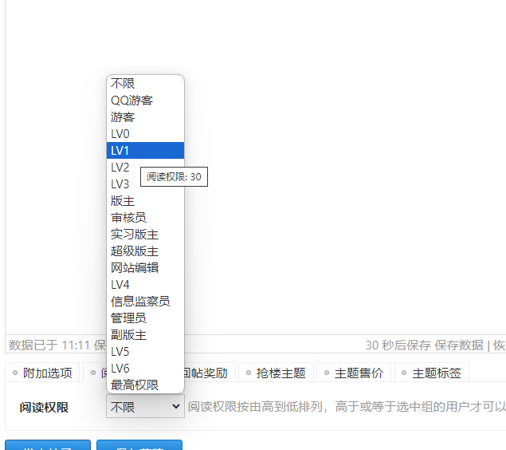
Task: Pick 游客 in the dropdown list
Action: 145,116
